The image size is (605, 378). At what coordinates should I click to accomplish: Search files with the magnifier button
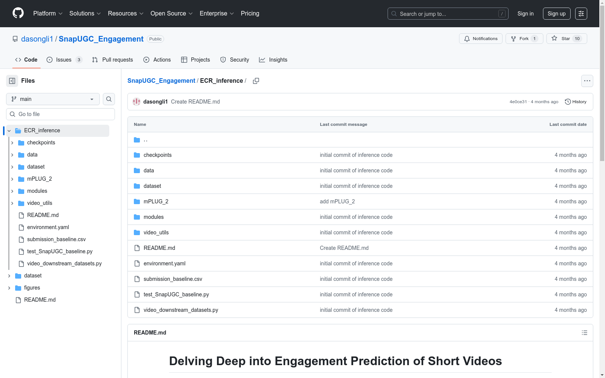pyautogui.click(x=109, y=99)
